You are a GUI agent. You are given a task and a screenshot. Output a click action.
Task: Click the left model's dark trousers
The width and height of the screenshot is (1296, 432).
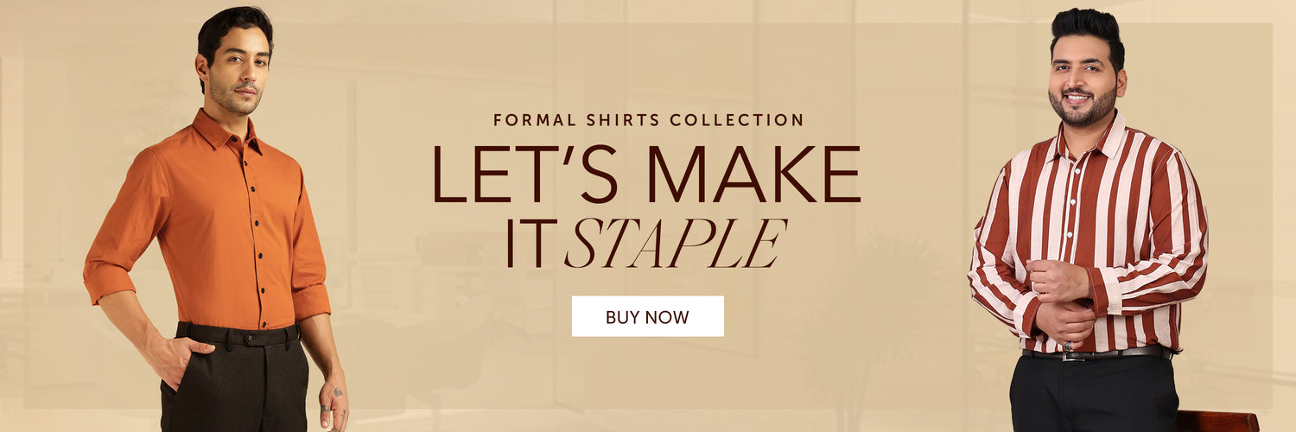tap(235, 380)
